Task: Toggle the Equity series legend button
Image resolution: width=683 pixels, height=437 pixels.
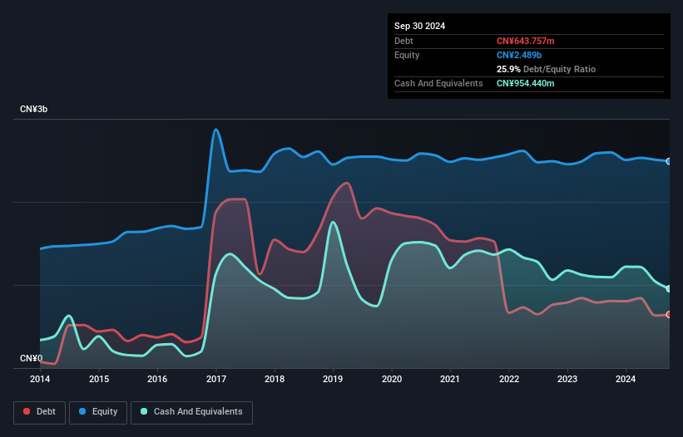Action: pyautogui.click(x=98, y=412)
